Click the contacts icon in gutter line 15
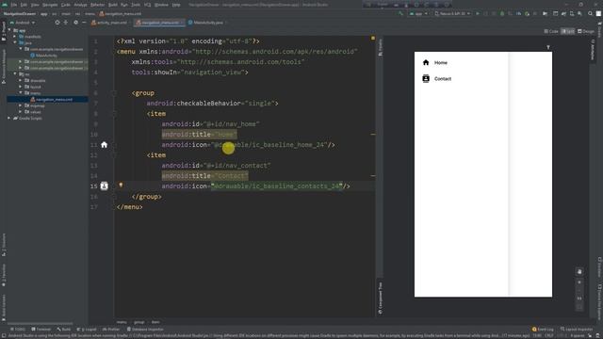The height and width of the screenshot is (339, 603). pyautogui.click(x=104, y=186)
